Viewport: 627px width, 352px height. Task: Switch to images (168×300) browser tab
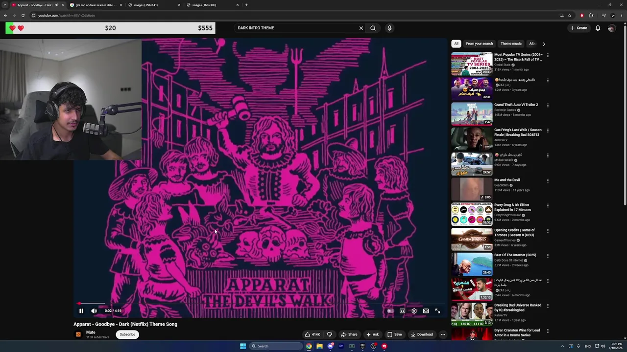pos(213,5)
